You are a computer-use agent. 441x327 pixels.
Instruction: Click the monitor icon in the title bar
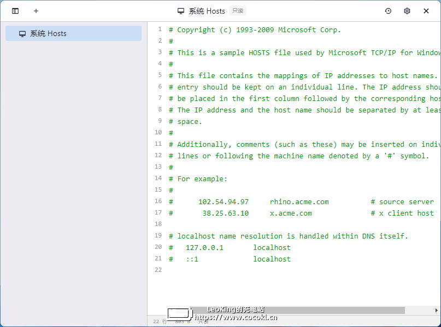tap(181, 11)
